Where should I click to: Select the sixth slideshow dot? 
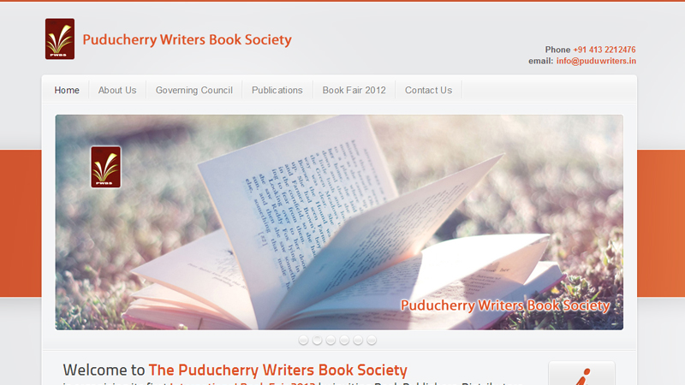(x=372, y=340)
